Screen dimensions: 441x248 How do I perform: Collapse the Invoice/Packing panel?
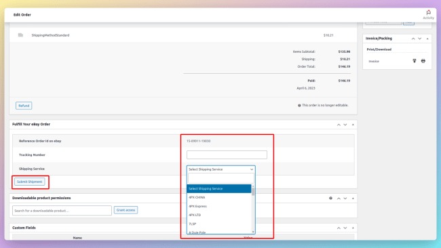tap(427, 39)
